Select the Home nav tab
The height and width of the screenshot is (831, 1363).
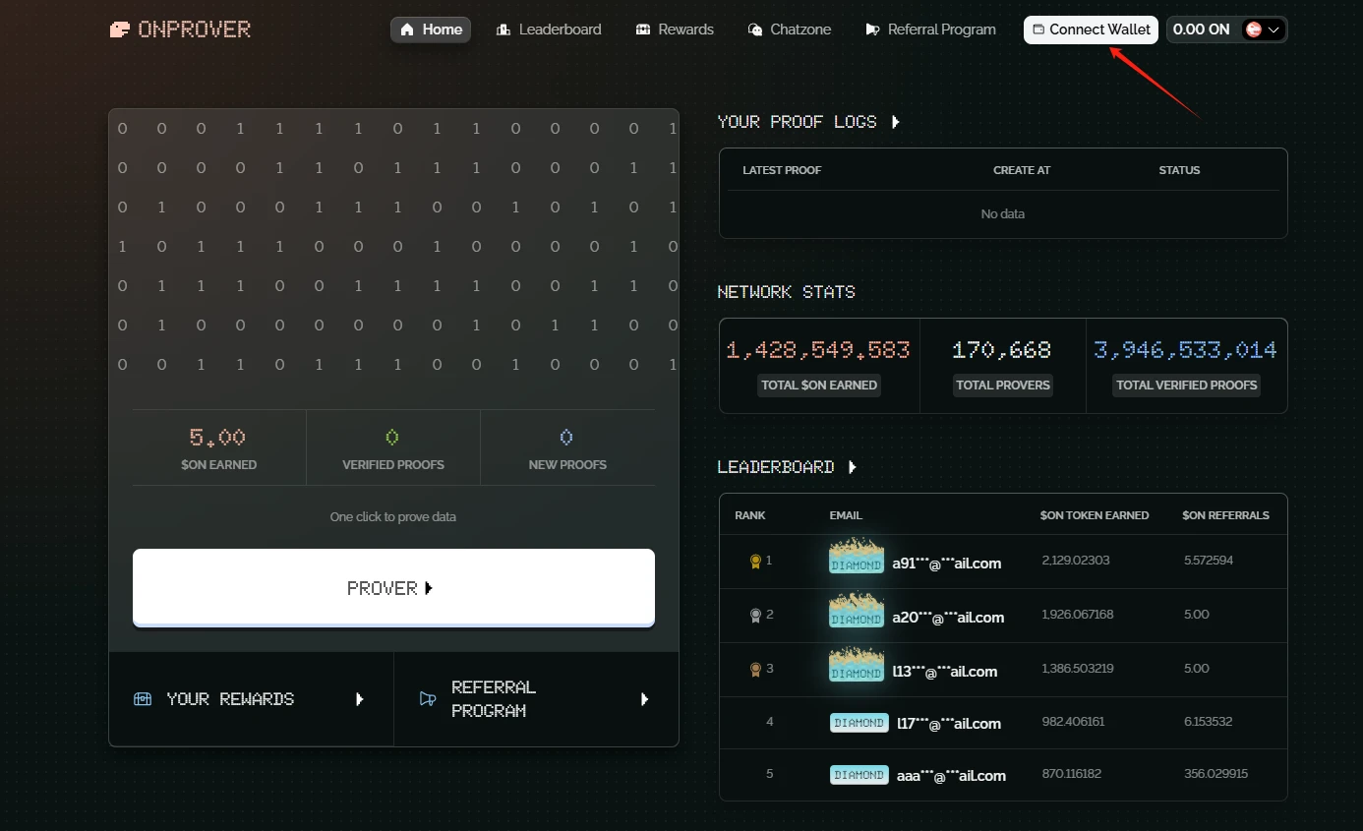coord(431,30)
